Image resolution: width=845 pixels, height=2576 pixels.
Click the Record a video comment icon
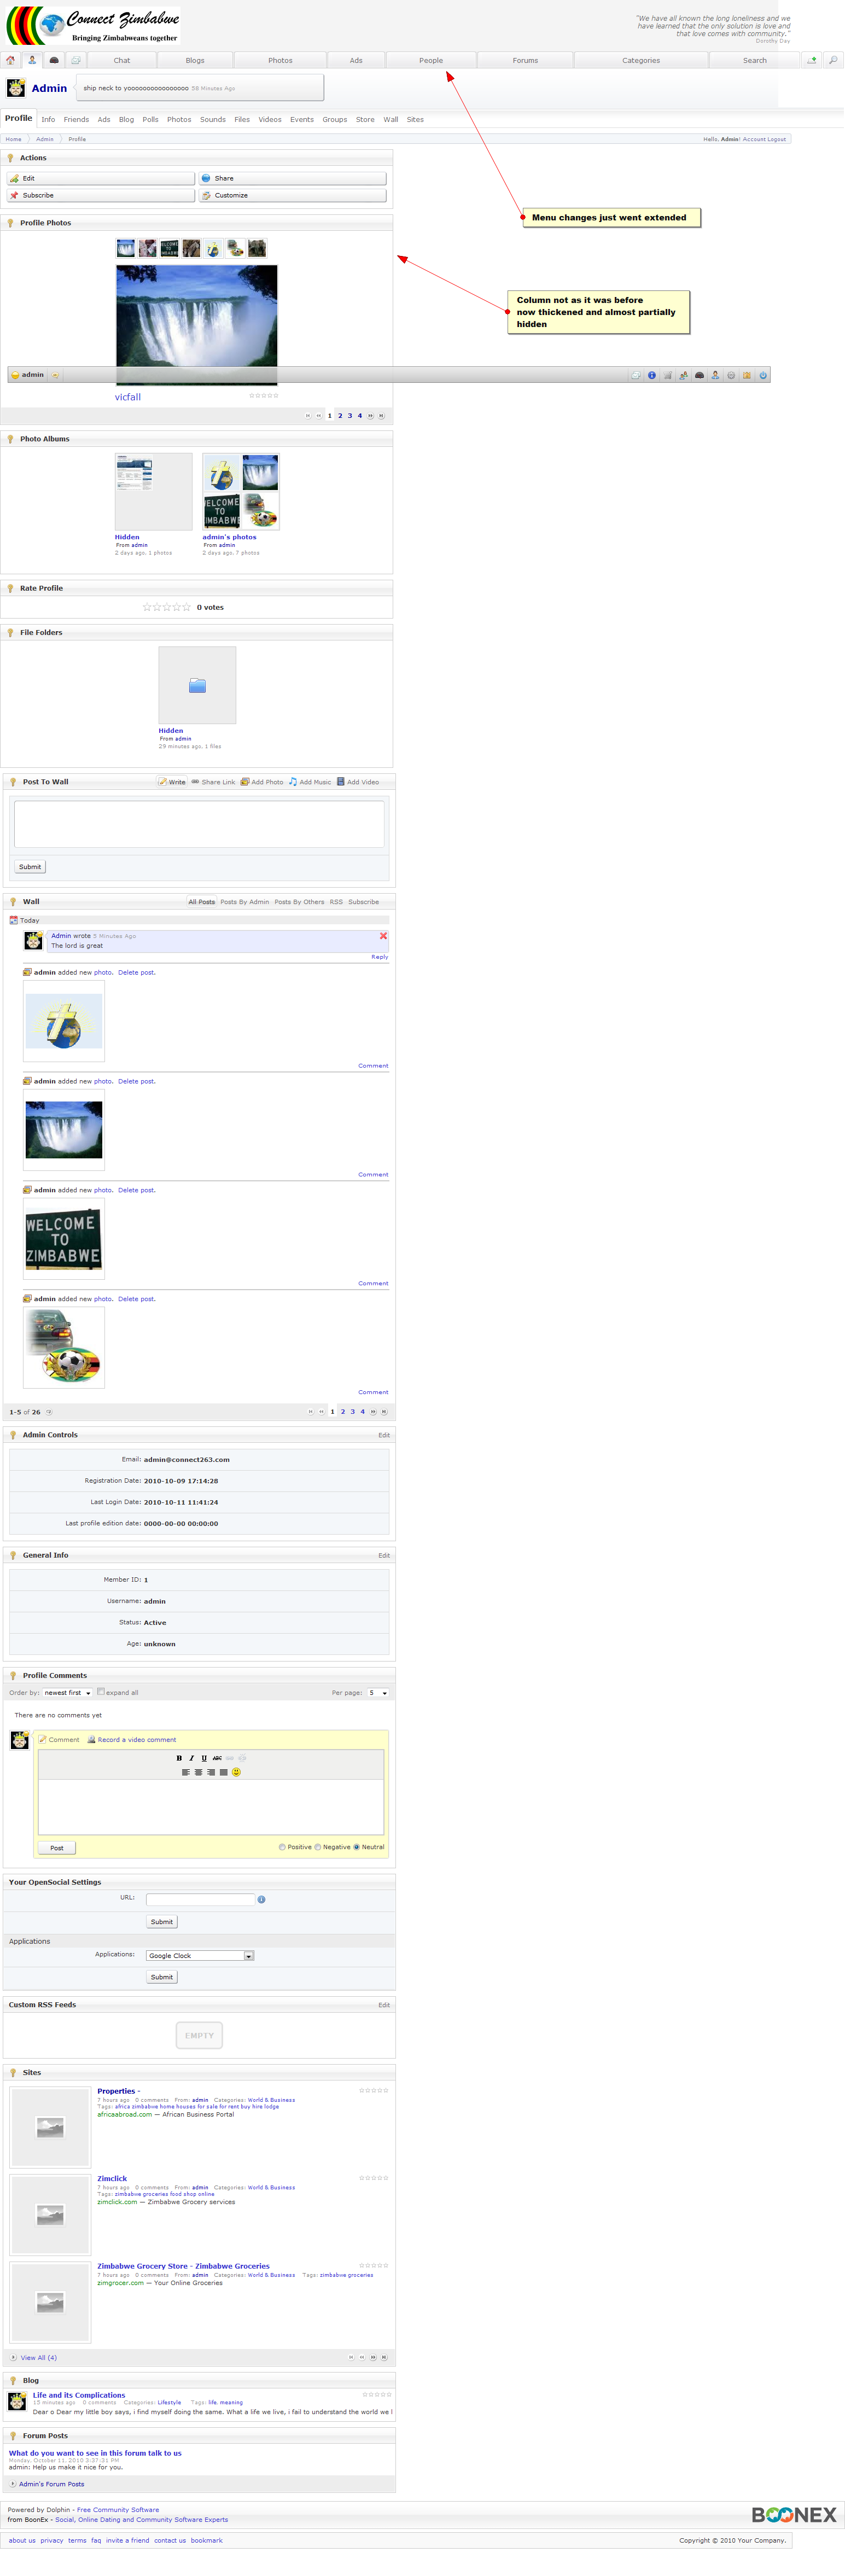(x=91, y=1740)
